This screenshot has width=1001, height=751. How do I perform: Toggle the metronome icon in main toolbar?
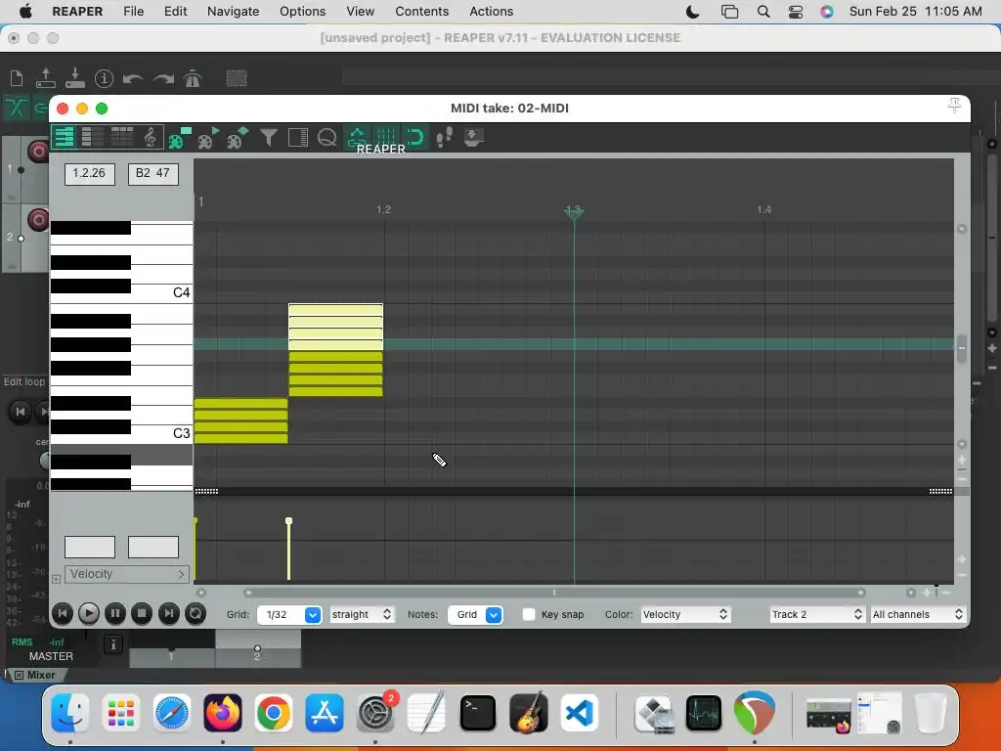tap(193, 78)
